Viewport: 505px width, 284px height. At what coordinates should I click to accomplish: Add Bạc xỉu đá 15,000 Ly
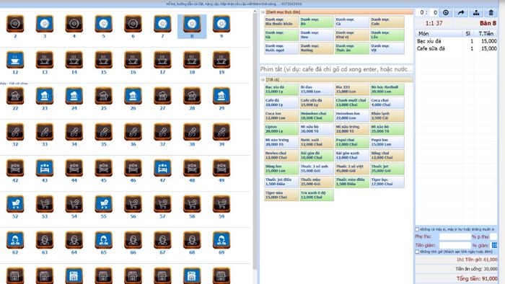281,89
